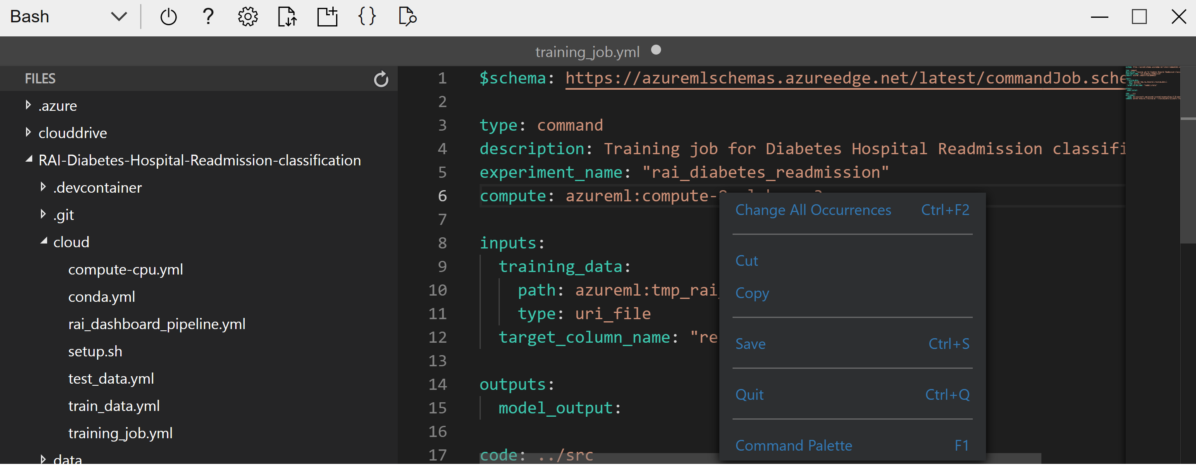Expand the .git folder
The width and height of the screenshot is (1196, 468).
click(42, 214)
